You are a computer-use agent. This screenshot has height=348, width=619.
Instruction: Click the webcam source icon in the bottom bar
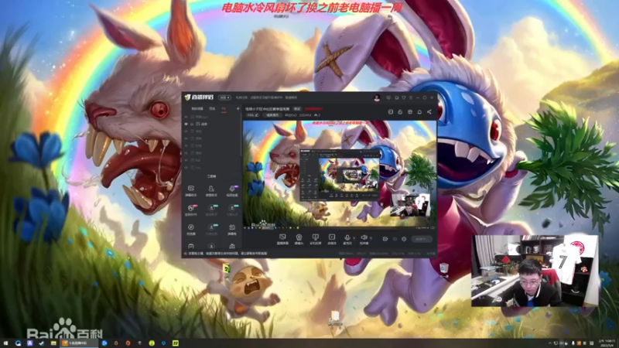click(x=299, y=238)
